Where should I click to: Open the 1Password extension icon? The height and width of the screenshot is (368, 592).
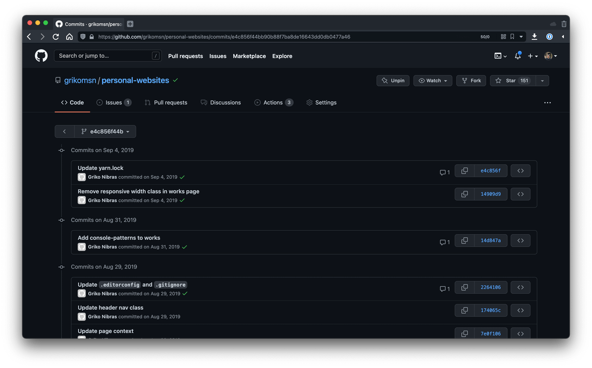(x=549, y=37)
